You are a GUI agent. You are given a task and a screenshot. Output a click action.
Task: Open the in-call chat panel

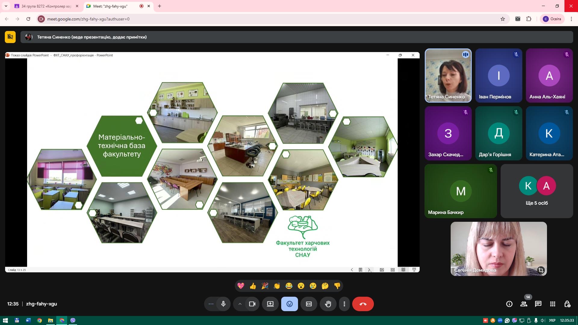538,304
